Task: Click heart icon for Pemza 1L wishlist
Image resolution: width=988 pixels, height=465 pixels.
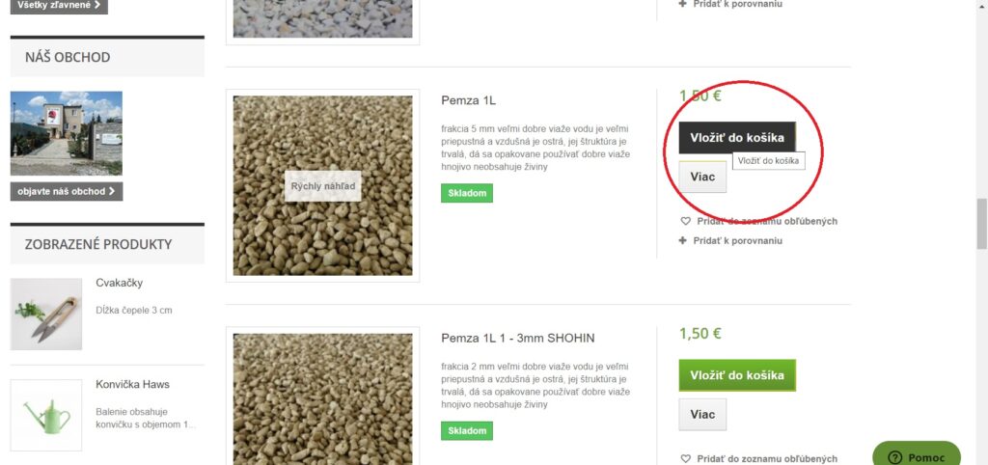Action: coord(686,221)
